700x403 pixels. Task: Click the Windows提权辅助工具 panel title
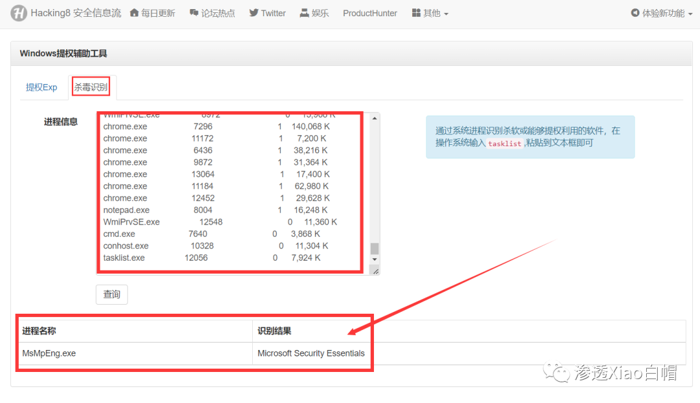64,54
